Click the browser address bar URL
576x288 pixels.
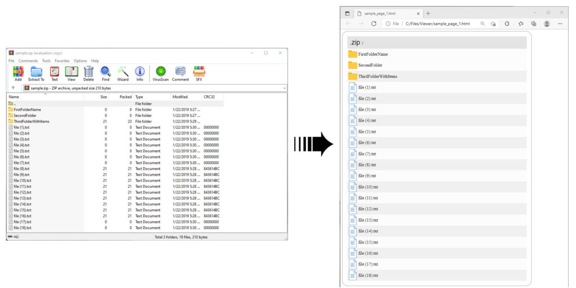(438, 24)
